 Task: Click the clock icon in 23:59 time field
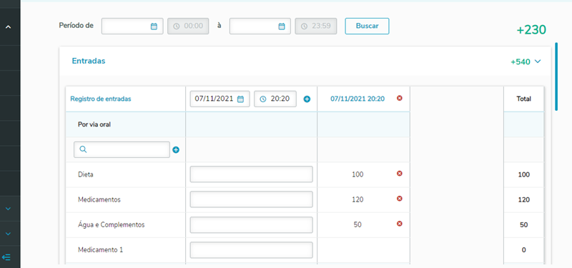[304, 26]
